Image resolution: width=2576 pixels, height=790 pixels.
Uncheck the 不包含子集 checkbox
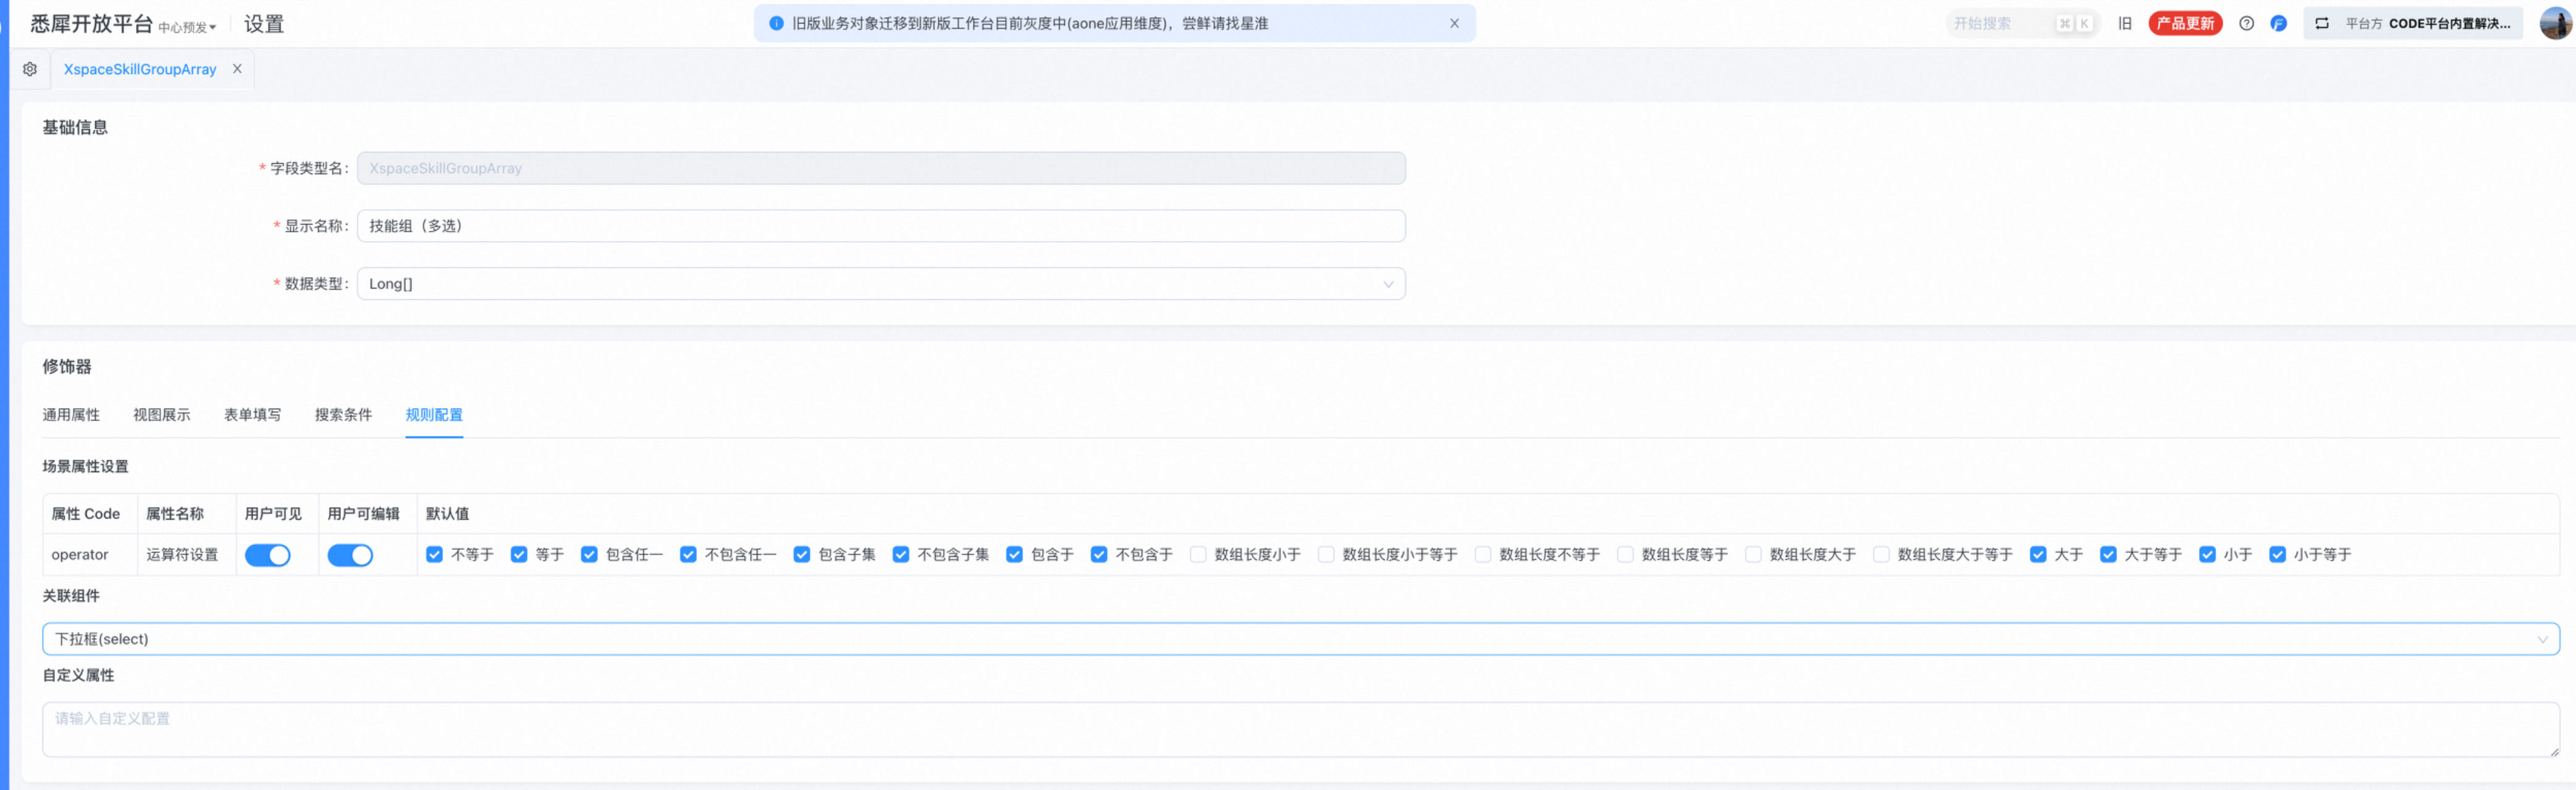click(901, 554)
